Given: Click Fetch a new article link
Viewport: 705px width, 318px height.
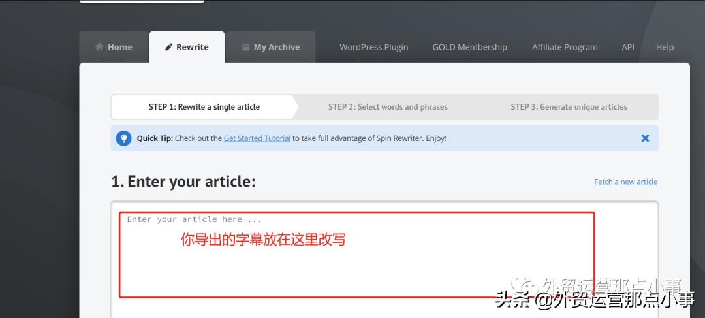Looking at the screenshot, I should 626,182.
